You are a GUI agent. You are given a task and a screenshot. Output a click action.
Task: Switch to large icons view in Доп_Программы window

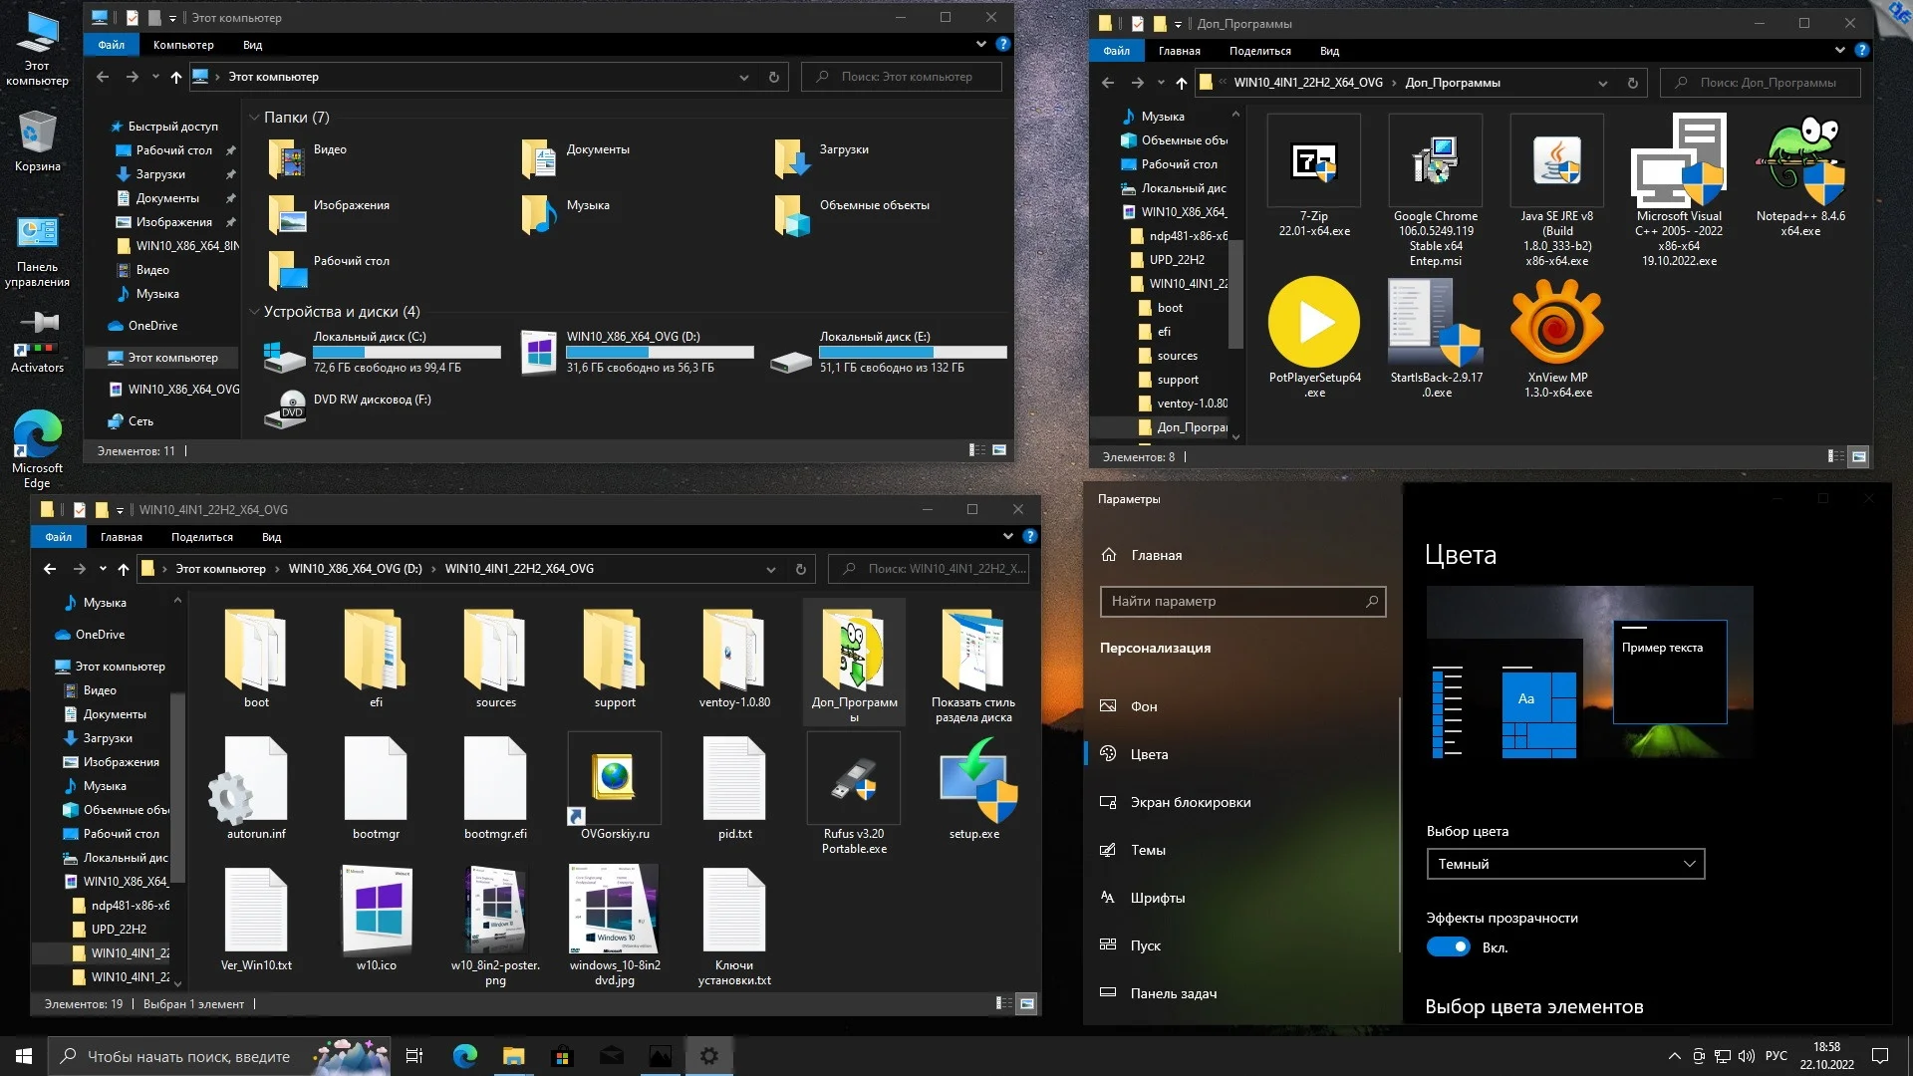[1858, 456]
